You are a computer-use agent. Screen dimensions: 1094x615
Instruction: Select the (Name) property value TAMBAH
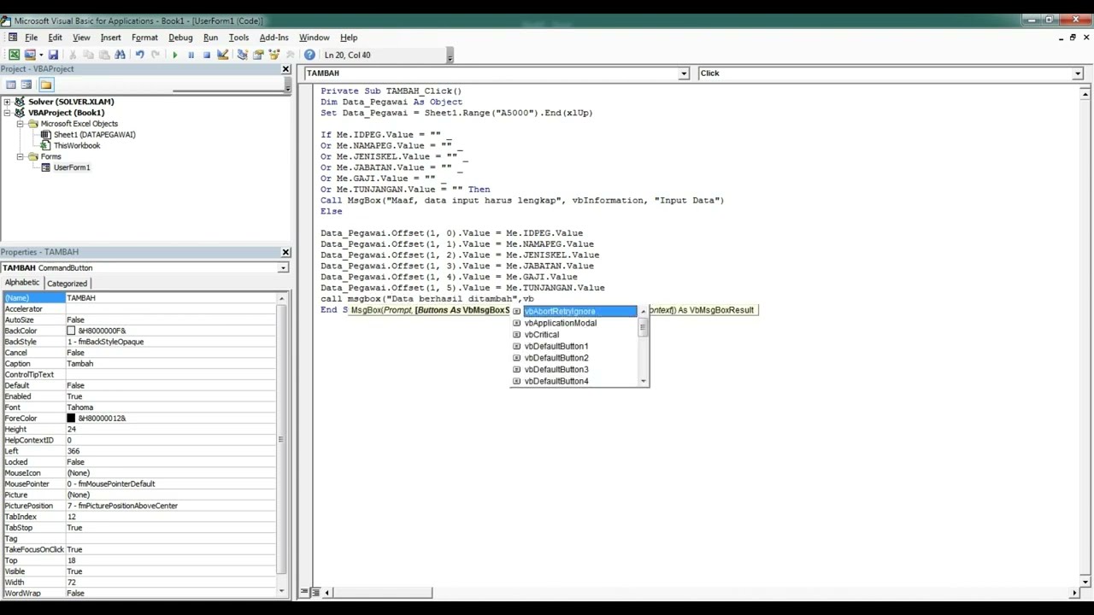click(x=170, y=298)
